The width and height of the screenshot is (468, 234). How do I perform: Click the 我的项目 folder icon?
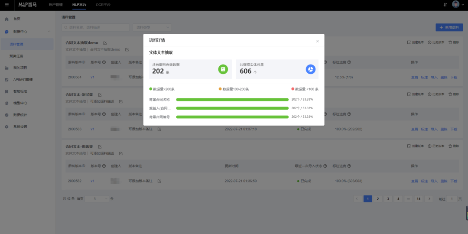point(6,68)
